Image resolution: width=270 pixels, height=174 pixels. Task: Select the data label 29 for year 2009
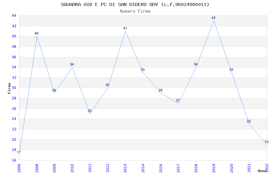click(54, 90)
